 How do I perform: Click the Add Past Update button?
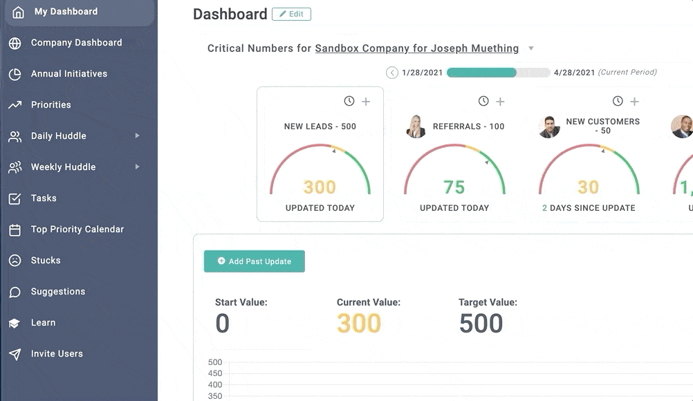[254, 261]
